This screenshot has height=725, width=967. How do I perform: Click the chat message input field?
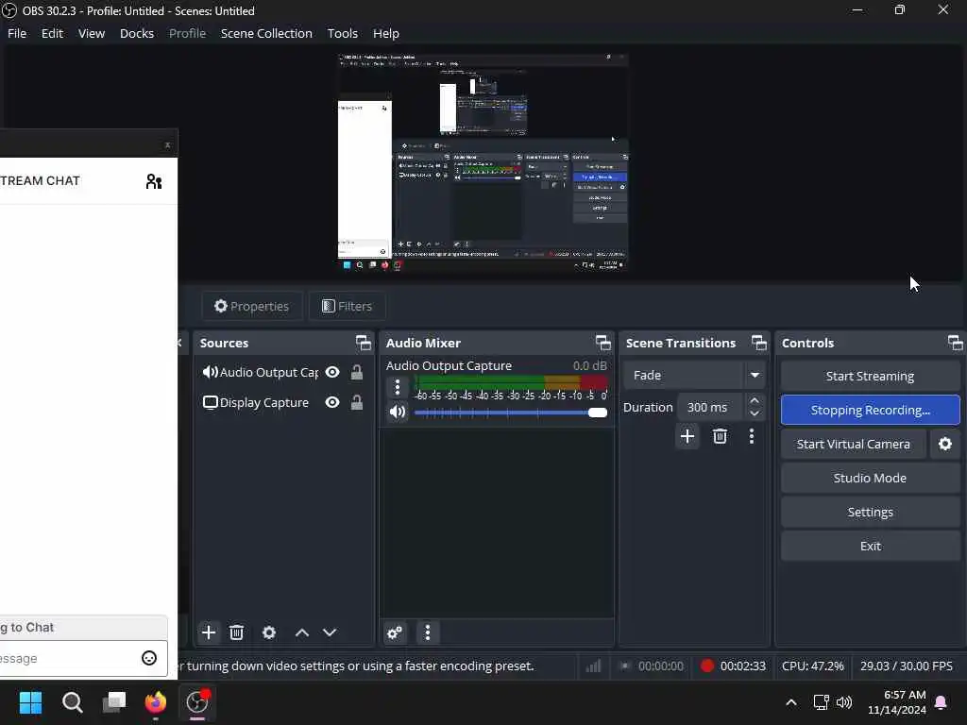coord(83,658)
